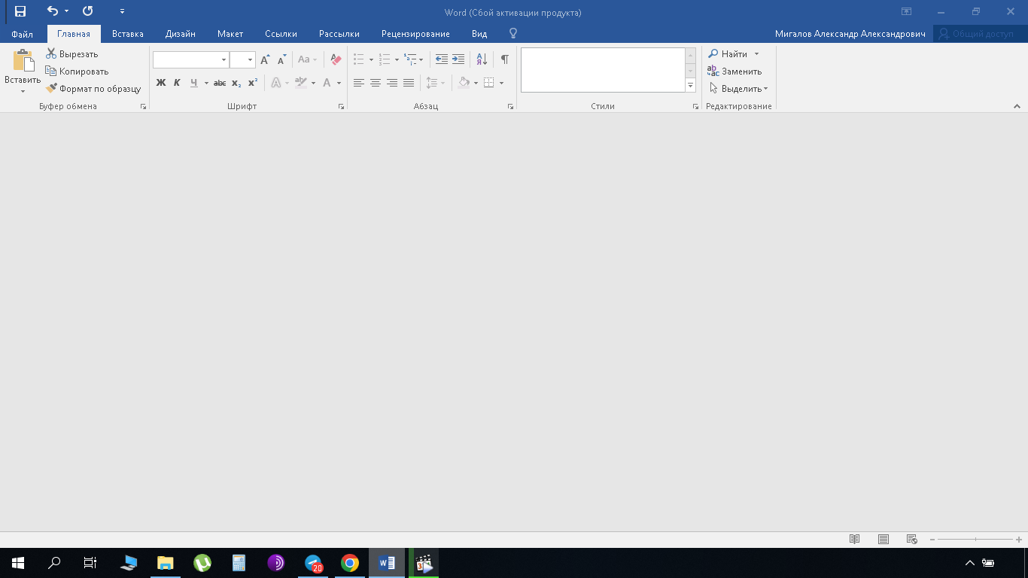The width and height of the screenshot is (1028, 578).
Task: Open the font name dropdown
Action: click(224, 59)
